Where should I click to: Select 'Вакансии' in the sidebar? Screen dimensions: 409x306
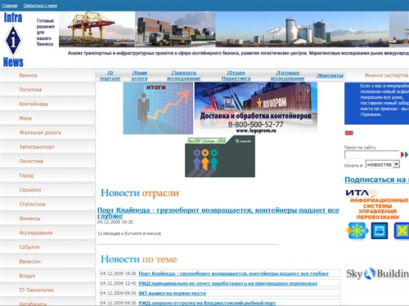[47, 261]
